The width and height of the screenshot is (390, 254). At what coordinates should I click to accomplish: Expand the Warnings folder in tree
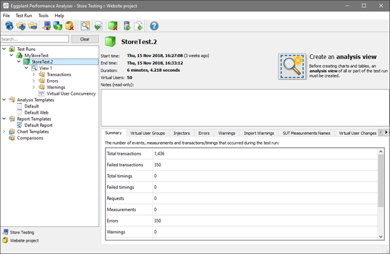pyautogui.click(x=34, y=87)
